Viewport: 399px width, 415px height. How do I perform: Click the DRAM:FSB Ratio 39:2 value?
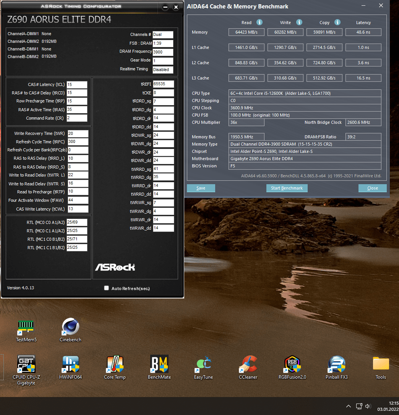(363, 137)
